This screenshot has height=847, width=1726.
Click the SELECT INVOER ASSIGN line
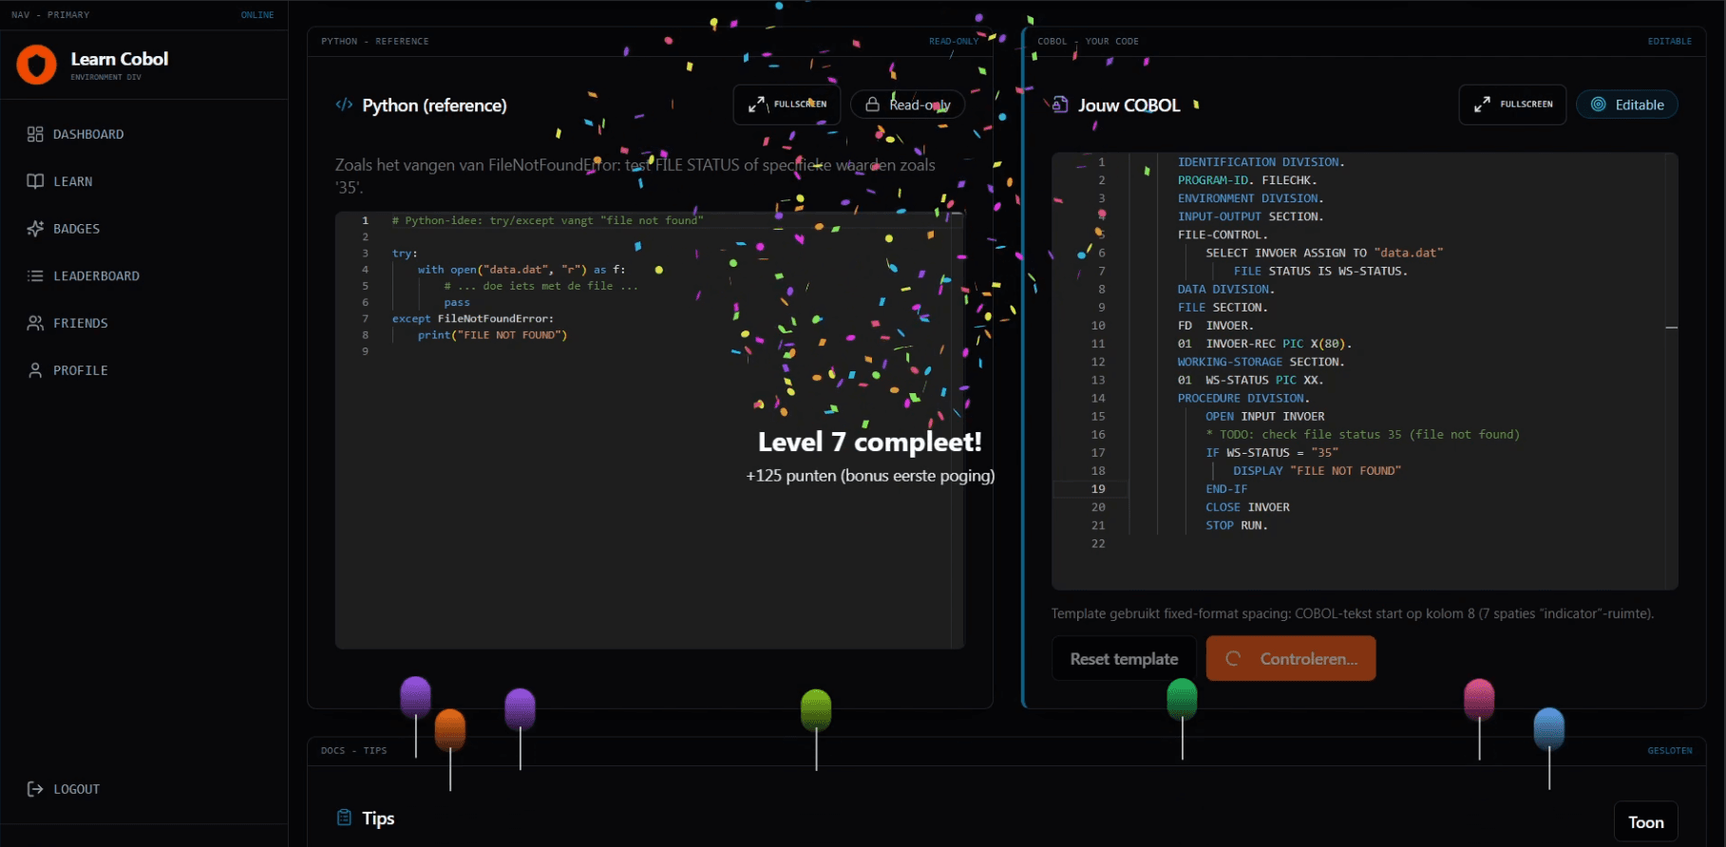(x=1324, y=253)
